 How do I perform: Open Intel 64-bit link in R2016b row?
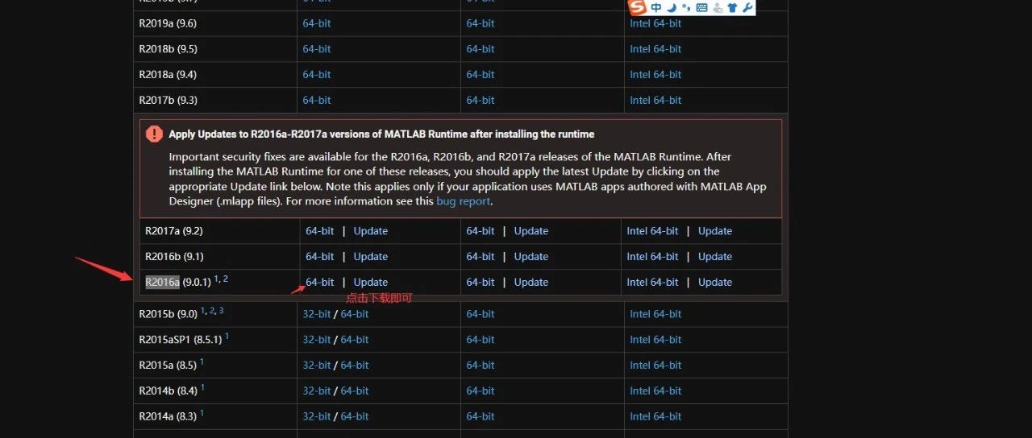(652, 256)
